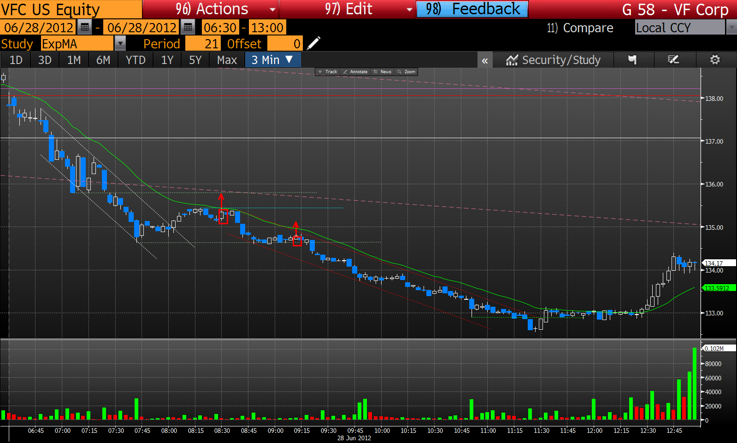Click the flag icon next to Security/Study

pyautogui.click(x=633, y=60)
